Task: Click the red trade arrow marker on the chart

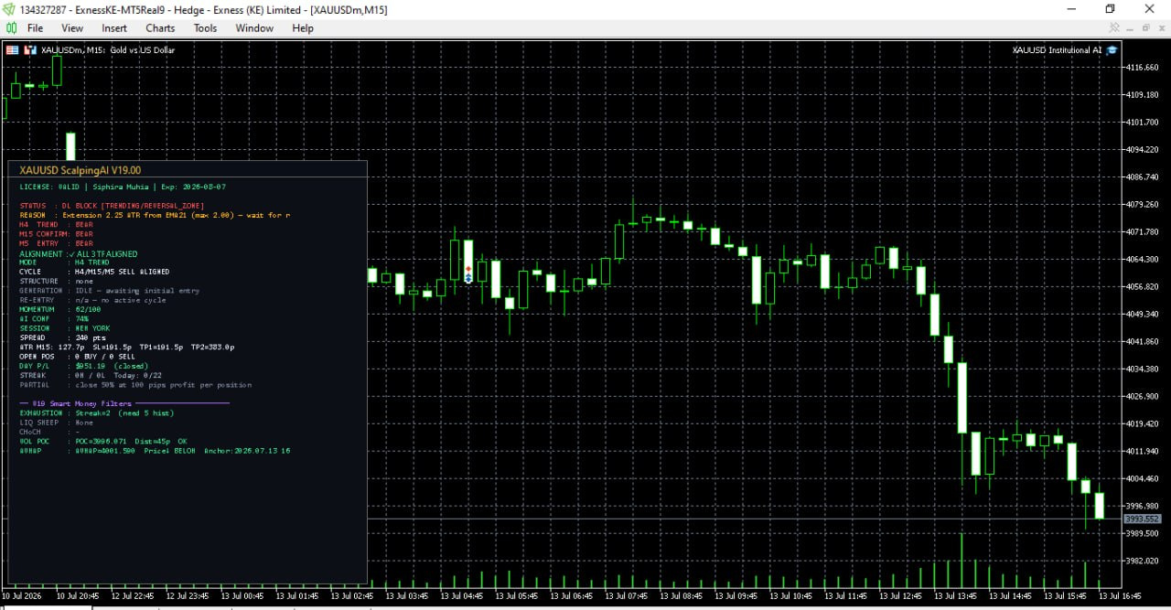Action: tap(468, 269)
